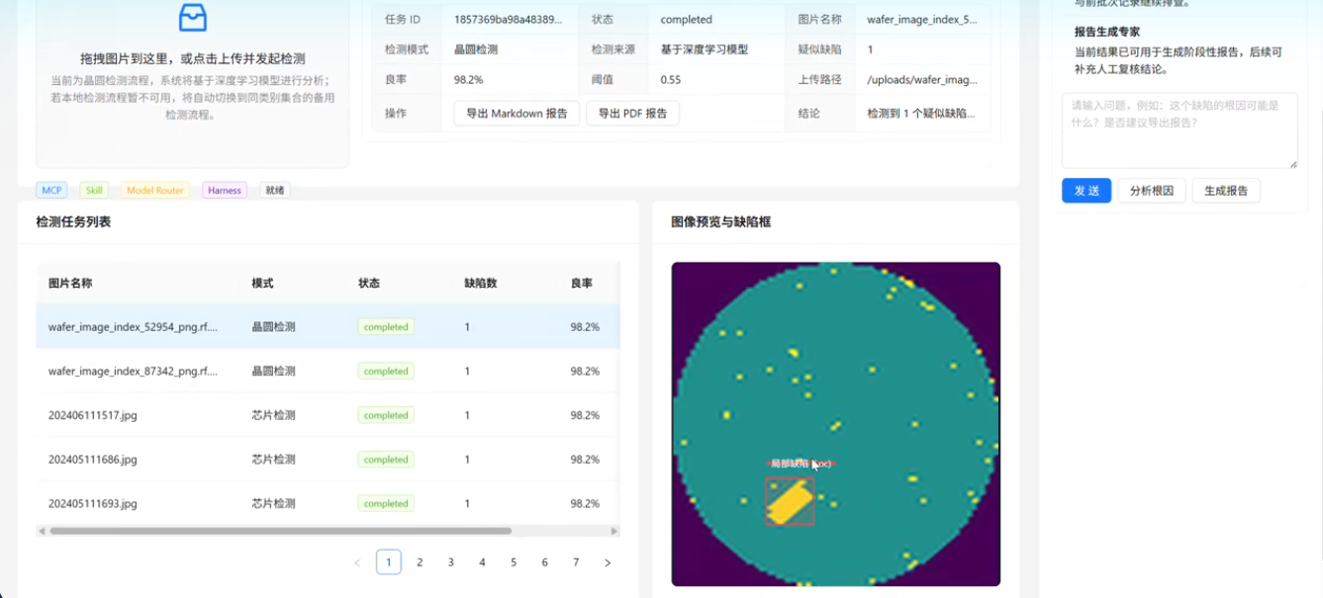Image resolution: width=1323 pixels, height=598 pixels.
Task: Click 分析根因 button
Action: [1152, 191]
